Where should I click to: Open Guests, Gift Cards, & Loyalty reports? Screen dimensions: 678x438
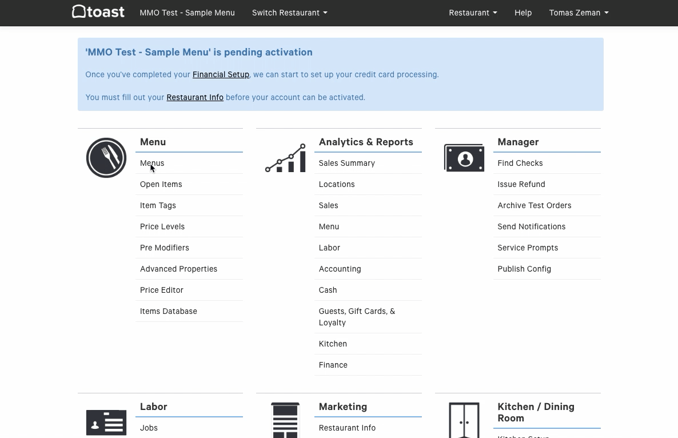[x=357, y=317]
